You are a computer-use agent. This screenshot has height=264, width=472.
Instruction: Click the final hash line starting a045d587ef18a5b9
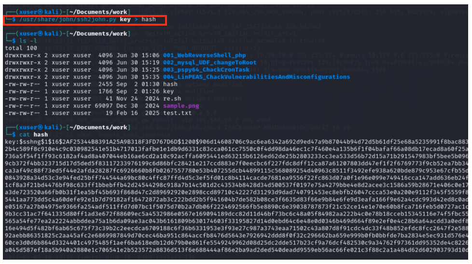236,250
